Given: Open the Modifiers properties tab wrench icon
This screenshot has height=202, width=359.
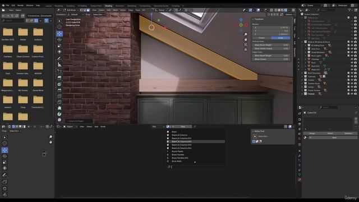Looking at the screenshot, I should [300, 156].
